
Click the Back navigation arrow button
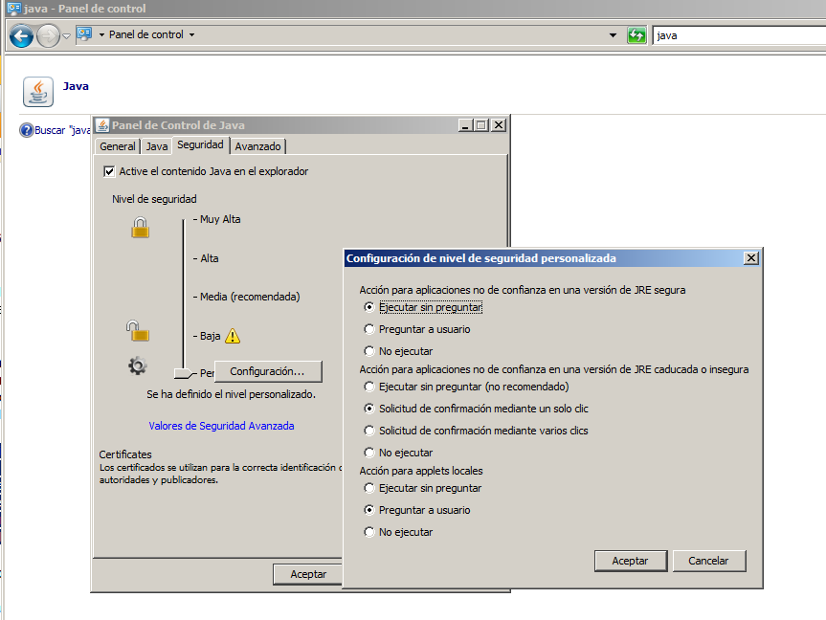click(x=21, y=36)
